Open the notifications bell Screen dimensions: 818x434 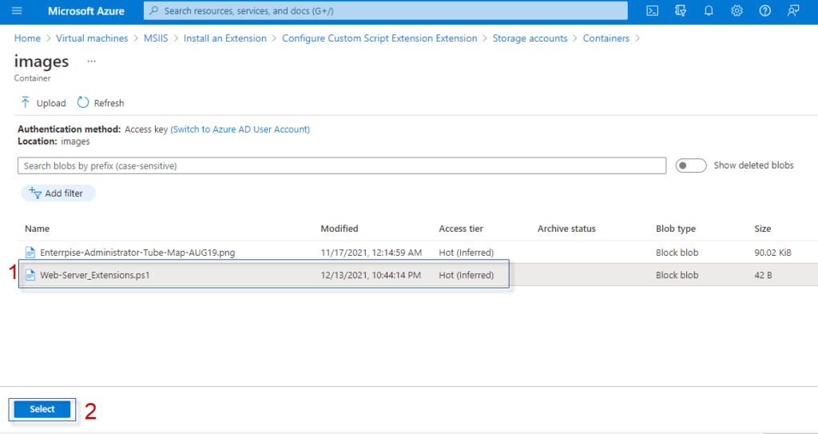[709, 10]
